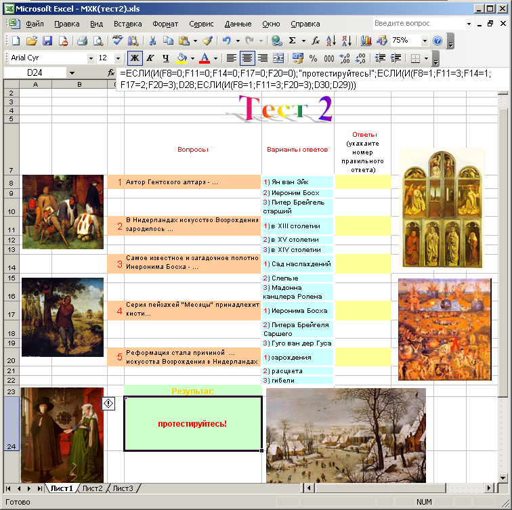Click the vertical scrollbar down arrow
The width and height of the screenshot is (512, 510).
pos(503,478)
